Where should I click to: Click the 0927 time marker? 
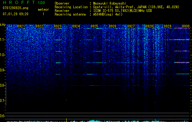(131, 26)
